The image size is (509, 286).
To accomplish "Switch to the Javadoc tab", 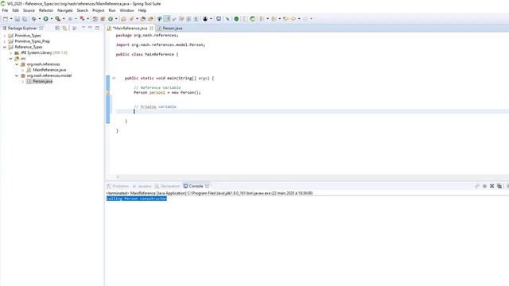I will (142, 186).
